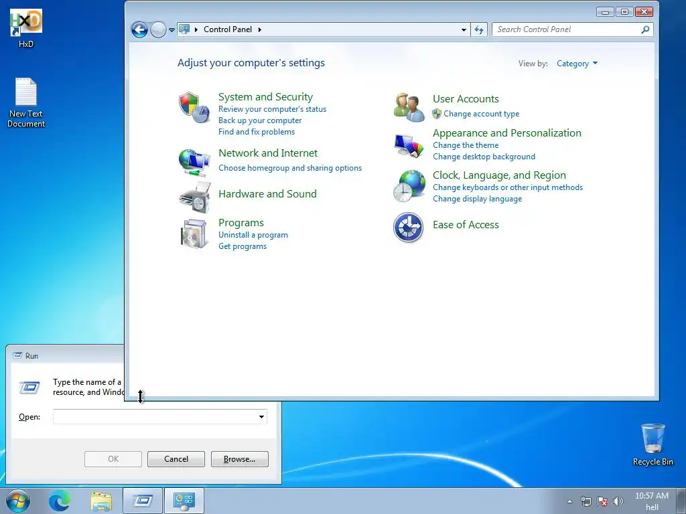Select the New Text Document desktop file
The image size is (686, 514).
coord(26,102)
